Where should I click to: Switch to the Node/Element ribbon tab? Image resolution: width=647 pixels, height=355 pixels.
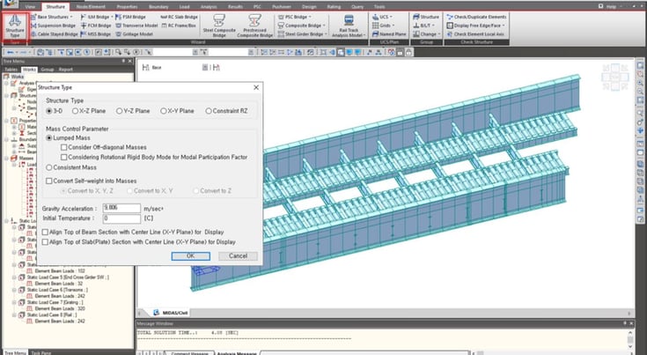point(92,6)
